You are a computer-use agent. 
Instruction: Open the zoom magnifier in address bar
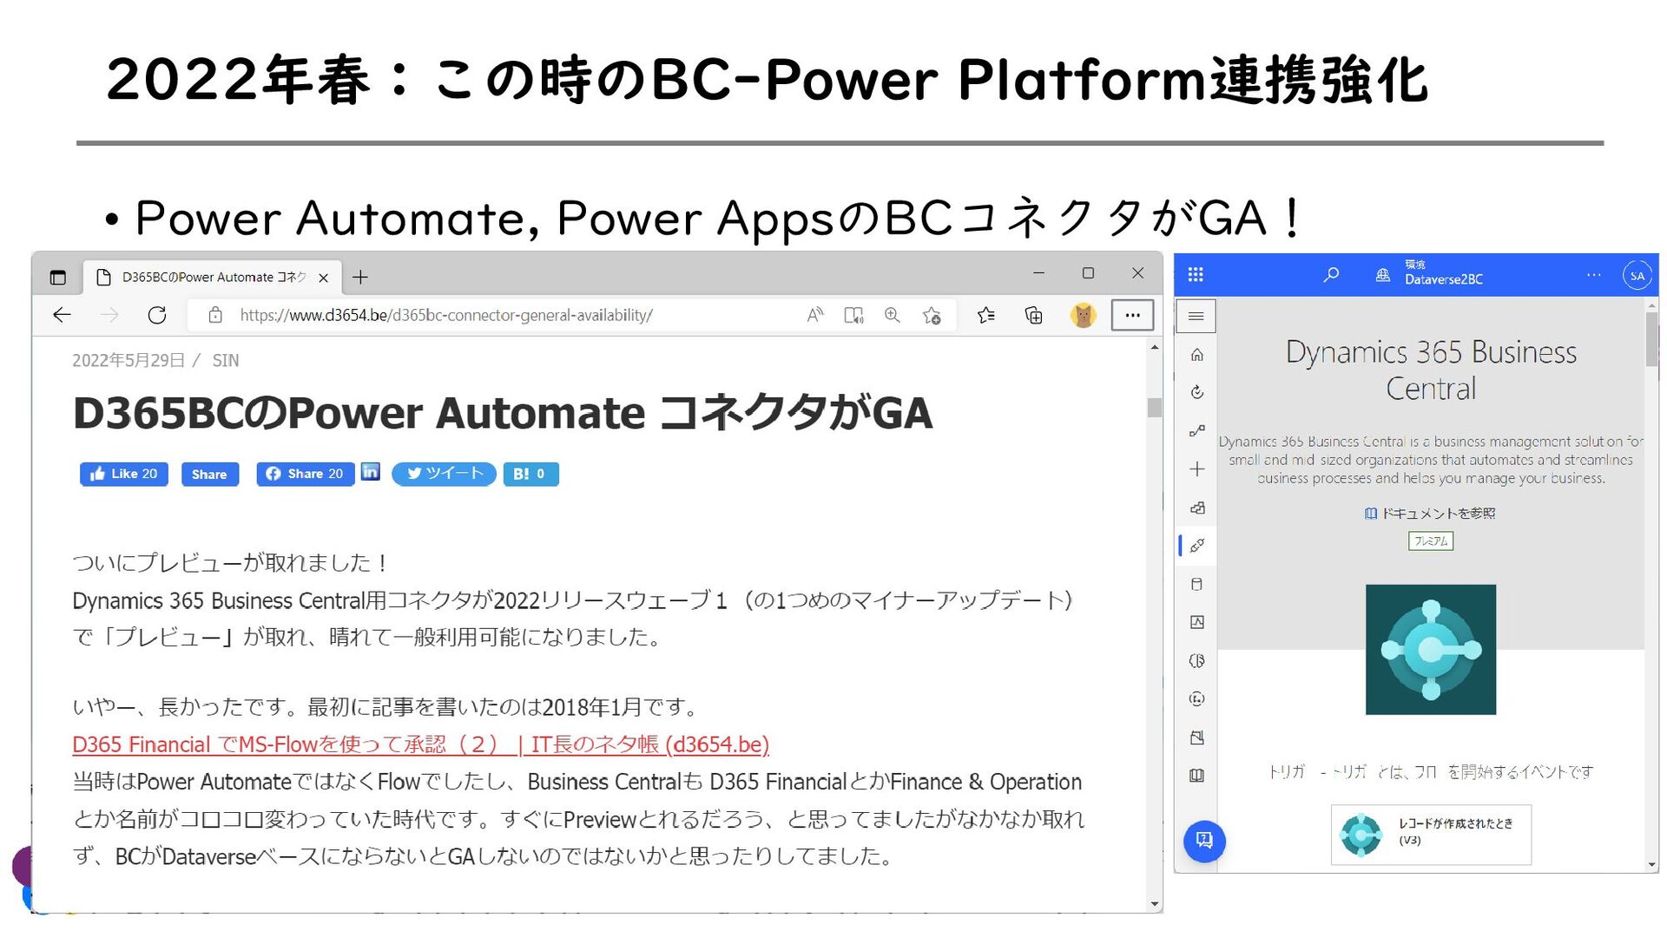[x=893, y=315]
